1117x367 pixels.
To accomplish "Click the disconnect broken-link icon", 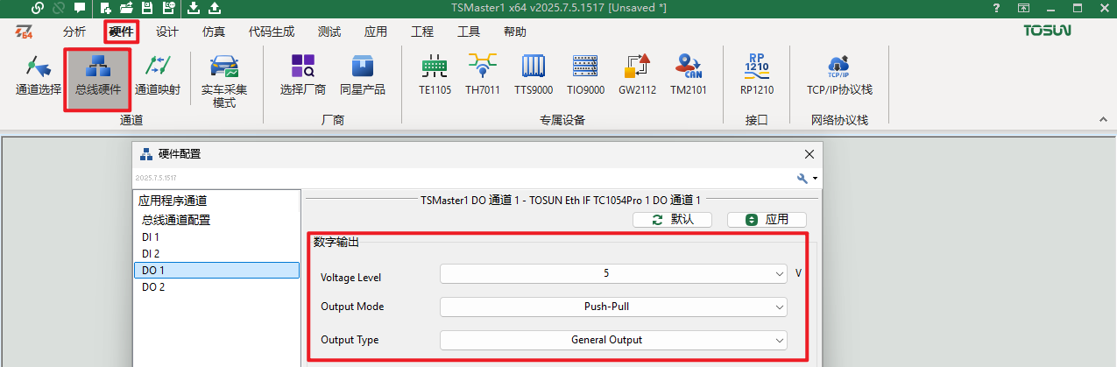I will (x=59, y=8).
